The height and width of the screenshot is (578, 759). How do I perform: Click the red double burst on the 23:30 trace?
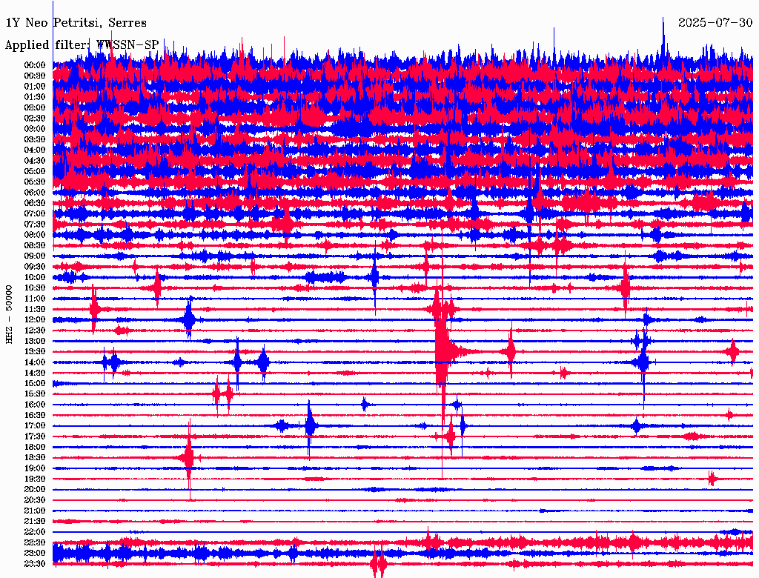tap(379, 565)
